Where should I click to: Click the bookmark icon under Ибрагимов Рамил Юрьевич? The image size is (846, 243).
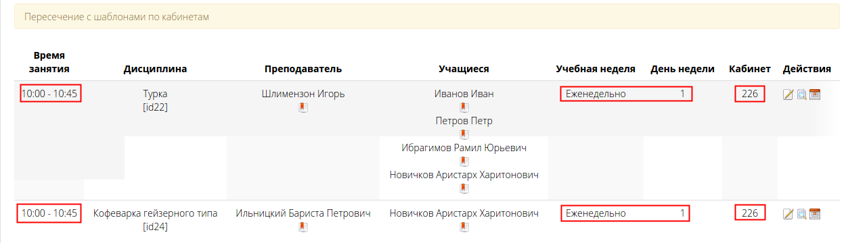[x=464, y=161]
